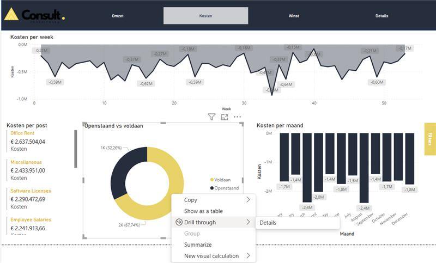
Task: Select Show as a table
Action: 203,211
